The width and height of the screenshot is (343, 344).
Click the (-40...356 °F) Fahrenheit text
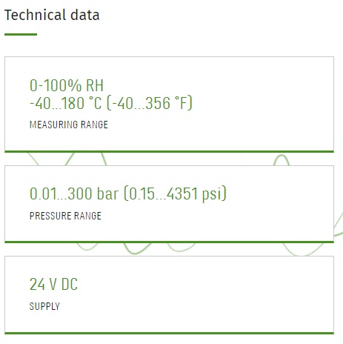150,103
